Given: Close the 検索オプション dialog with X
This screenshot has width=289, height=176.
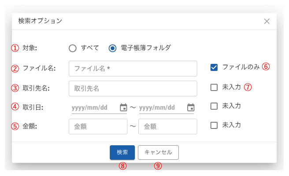Looking at the screenshot, I should point(267,21).
